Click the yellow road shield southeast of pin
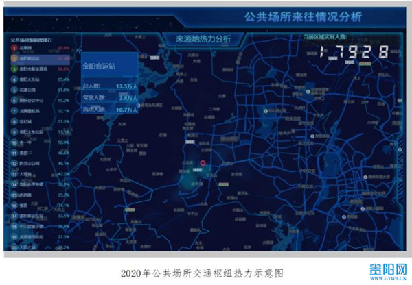 pyautogui.click(x=223, y=184)
